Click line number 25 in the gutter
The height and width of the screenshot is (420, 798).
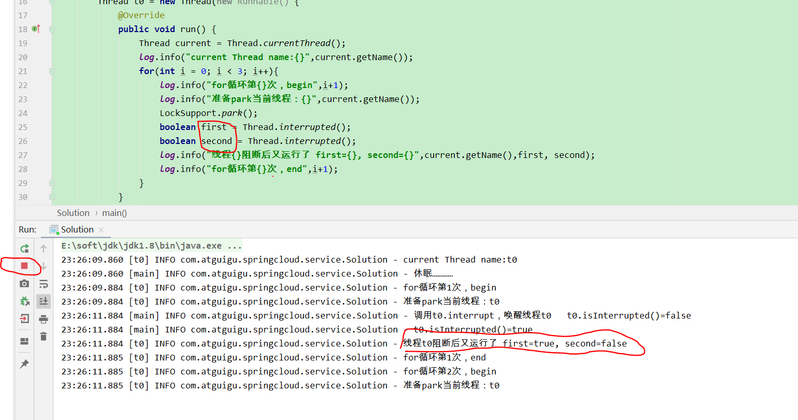tap(22, 127)
